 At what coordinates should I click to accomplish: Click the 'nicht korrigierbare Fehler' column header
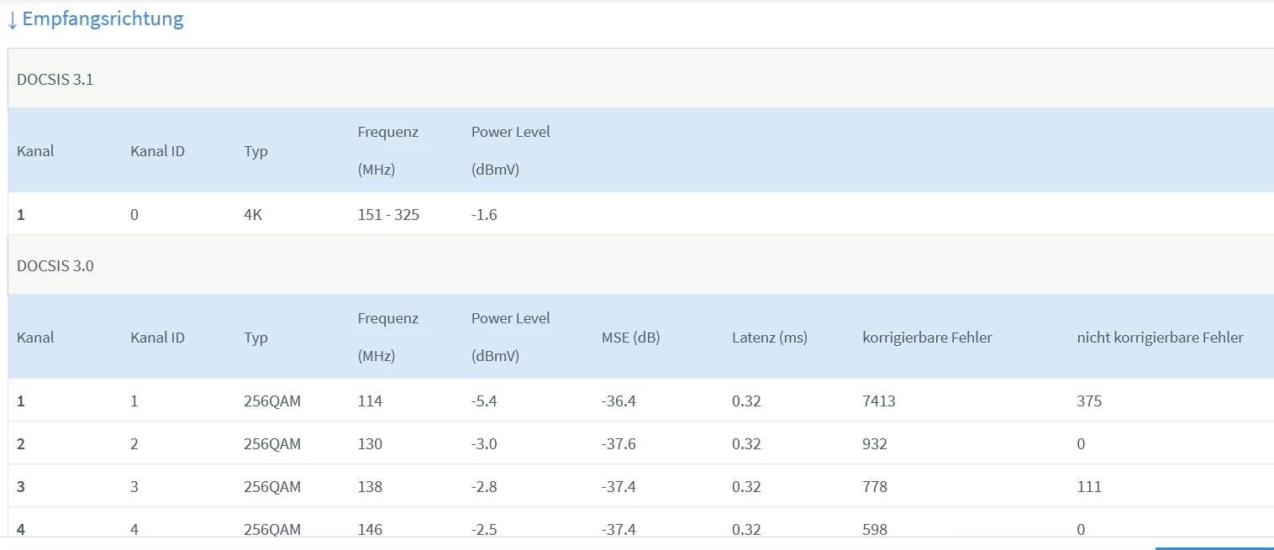[x=1160, y=338]
